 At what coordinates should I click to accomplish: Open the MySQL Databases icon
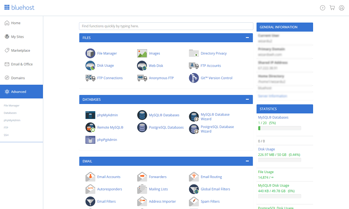pos(142,115)
